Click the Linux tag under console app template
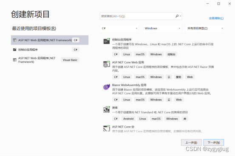The image size is (235, 156). [127, 54]
